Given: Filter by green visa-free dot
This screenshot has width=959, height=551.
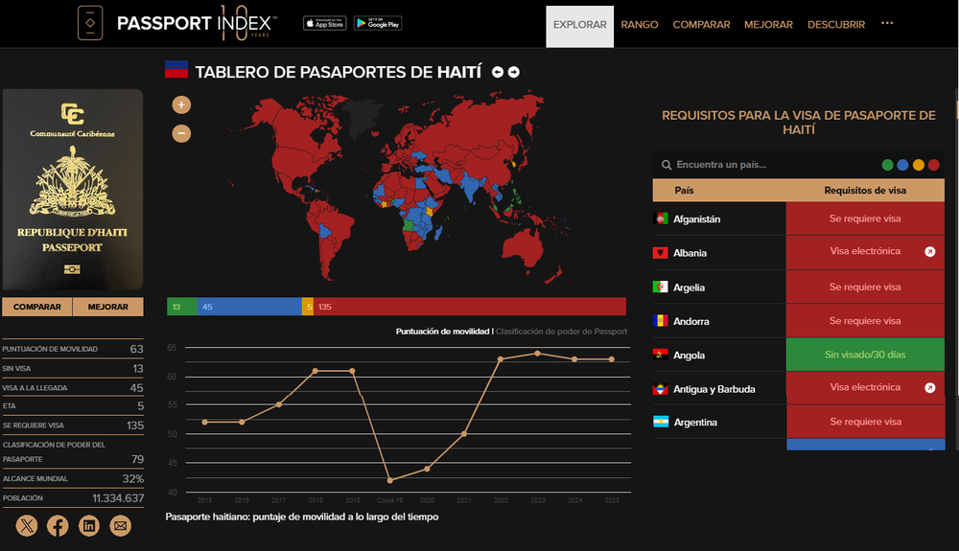Looking at the screenshot, I should pos(887,165).
